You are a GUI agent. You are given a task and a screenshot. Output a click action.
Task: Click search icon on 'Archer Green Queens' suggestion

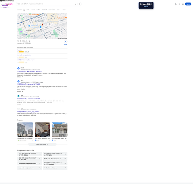(x=66, y=168)
